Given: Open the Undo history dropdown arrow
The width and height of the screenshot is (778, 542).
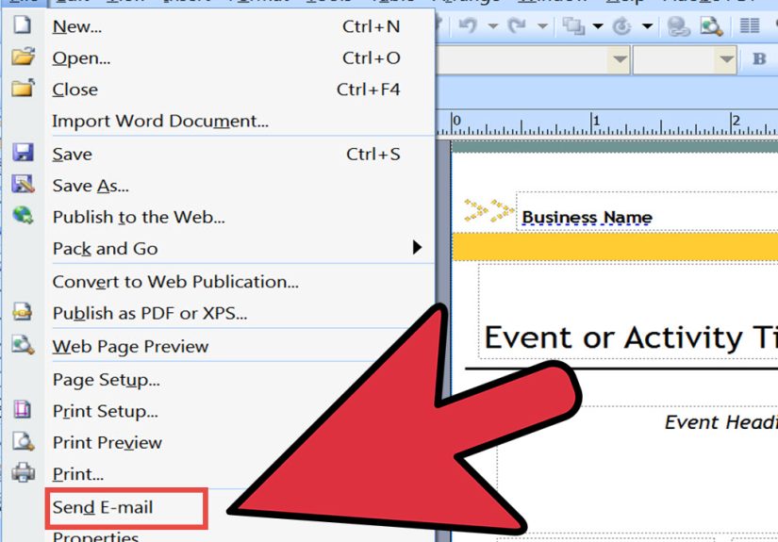Looking at the screenshot, I should 492,25.
